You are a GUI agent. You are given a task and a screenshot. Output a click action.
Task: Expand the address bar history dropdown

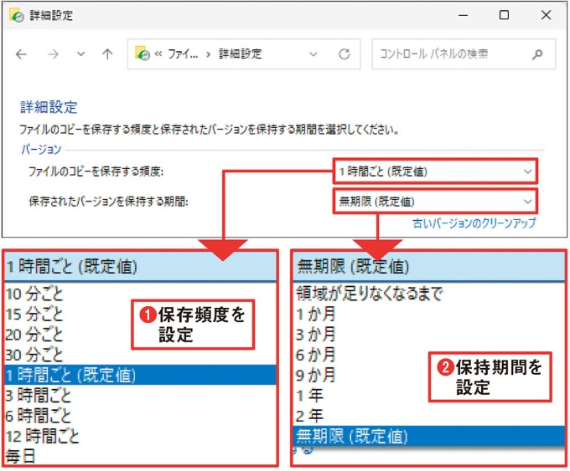tap(313, 54)
